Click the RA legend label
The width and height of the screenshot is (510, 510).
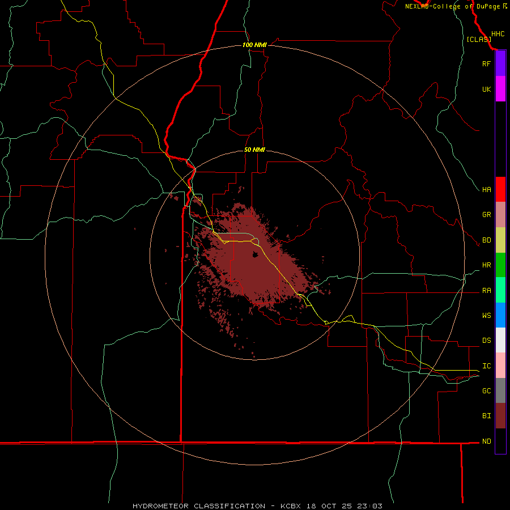[486, 291]
